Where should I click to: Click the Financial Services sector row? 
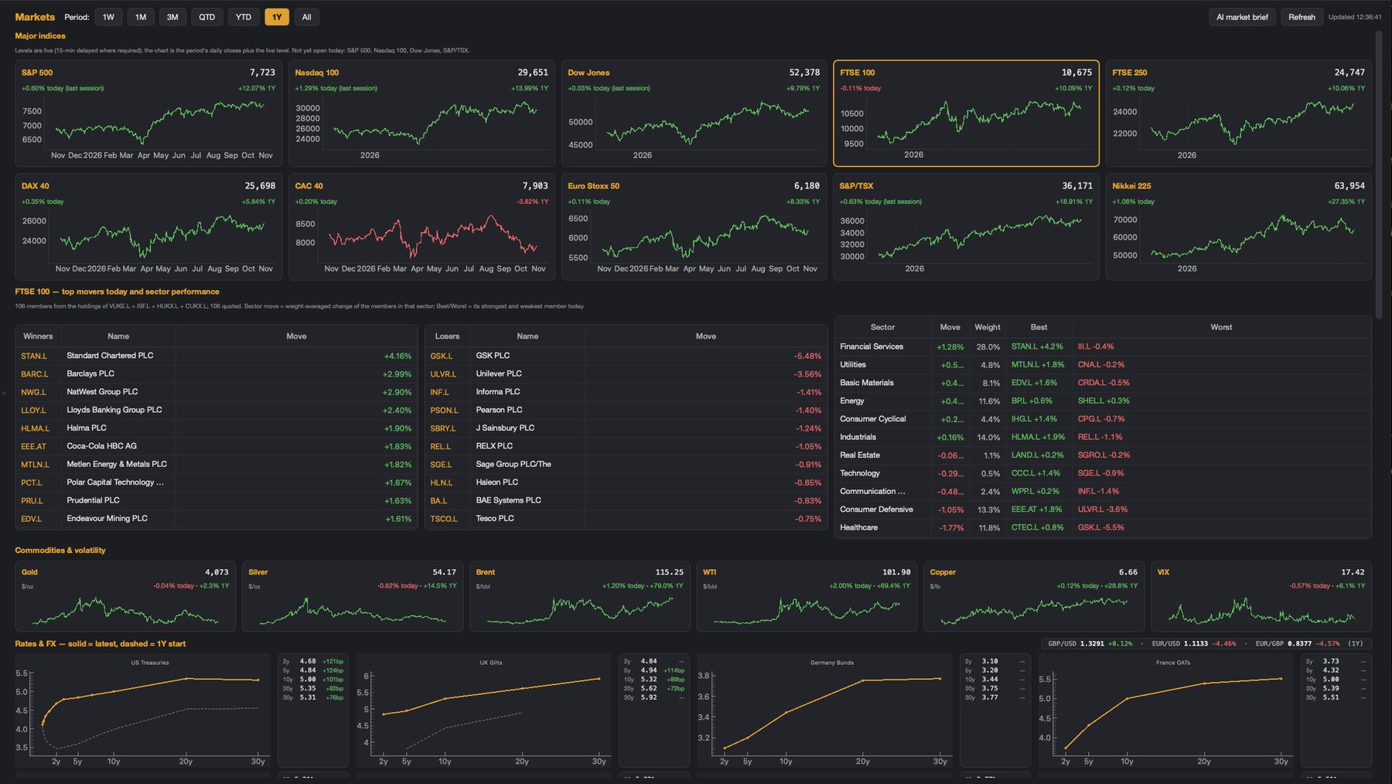(x=1103, y=346)
